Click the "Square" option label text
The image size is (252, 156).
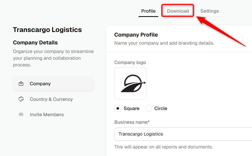point(132,108)
